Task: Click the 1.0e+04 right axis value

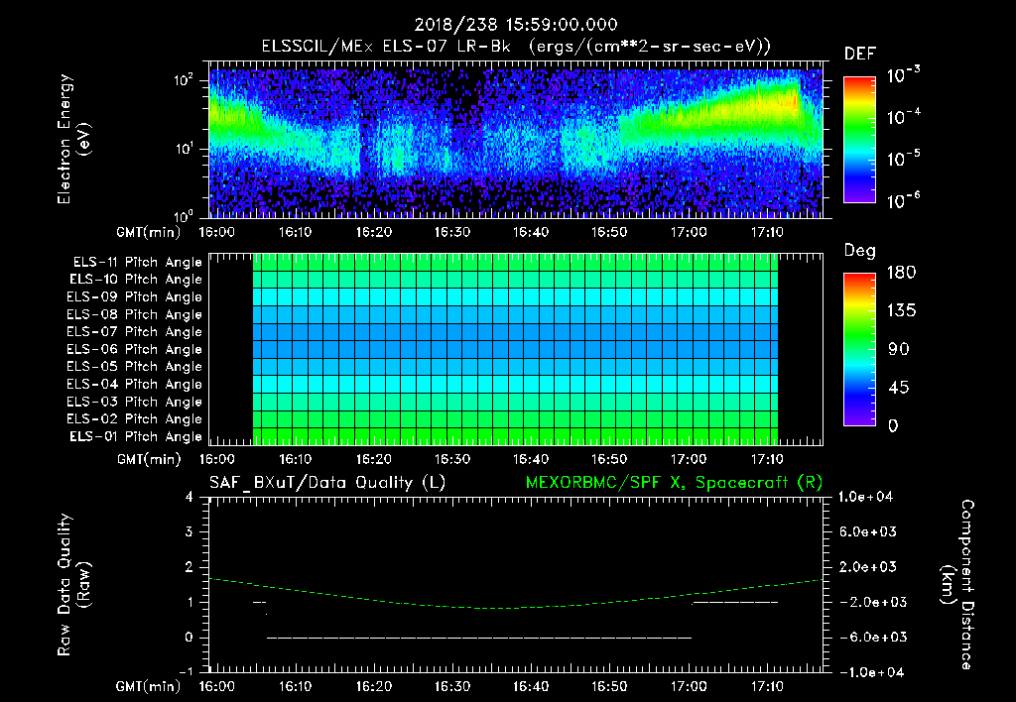Action: [865, 498]
